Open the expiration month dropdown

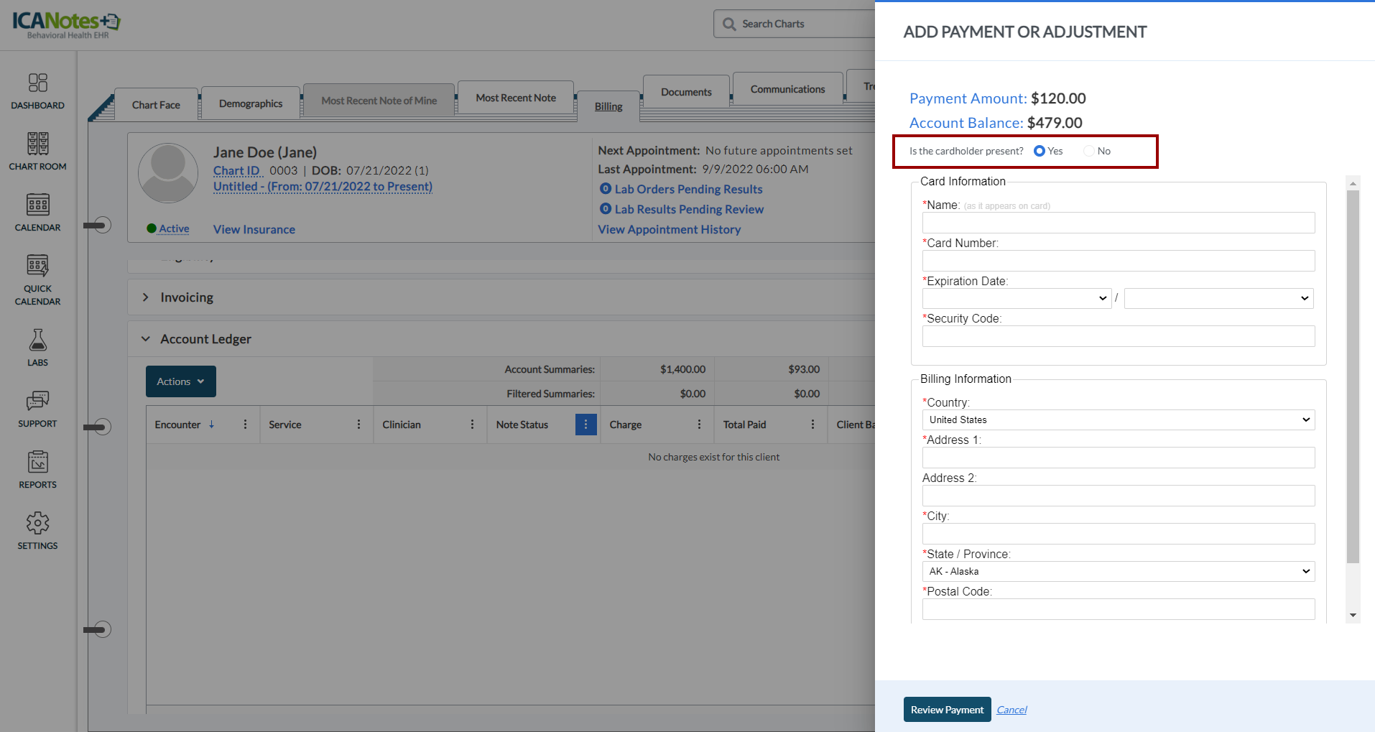click(x=1017, y=298)
